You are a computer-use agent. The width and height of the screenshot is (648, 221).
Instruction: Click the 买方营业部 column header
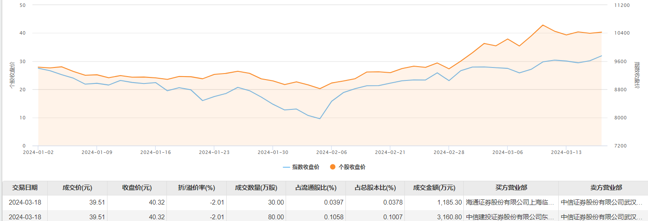point(511,188)
